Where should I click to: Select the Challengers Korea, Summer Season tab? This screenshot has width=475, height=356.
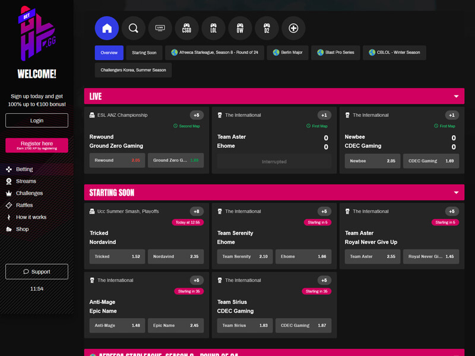point(133,70)
